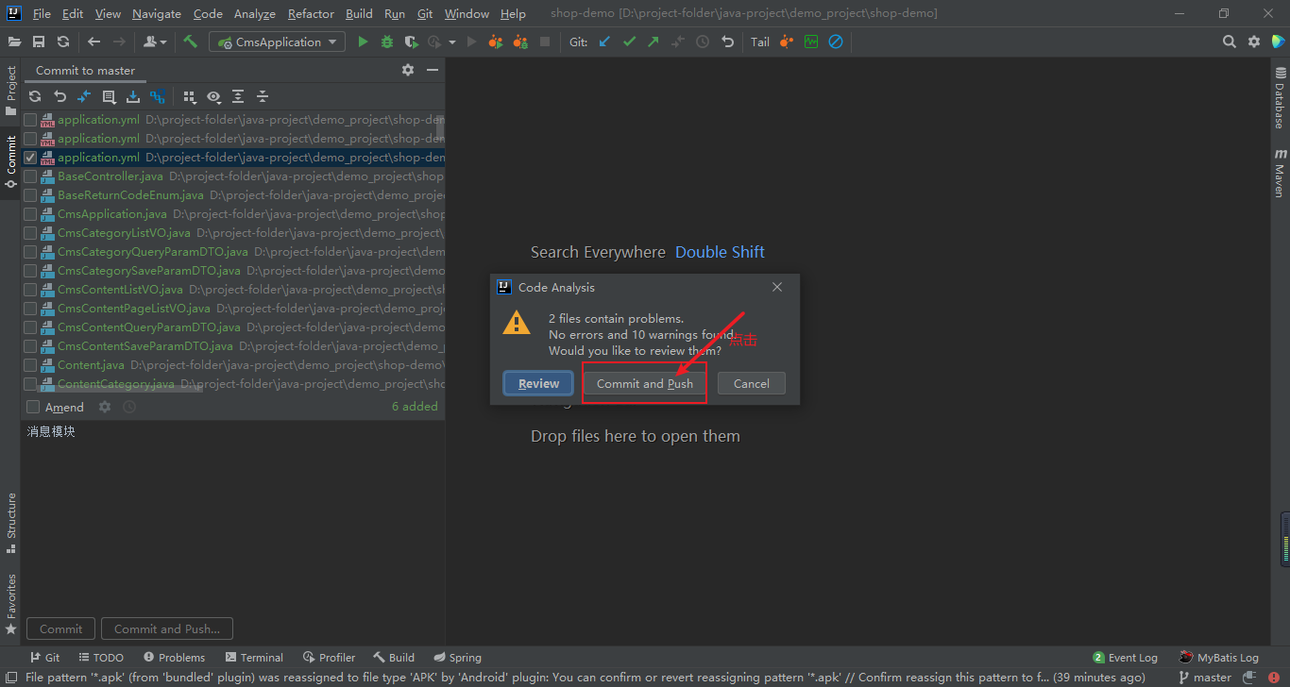The height and width of the screenshot is (687, 1290).
Task: Click the Git Rollback arrow in main toolbar
Action: [727, 42]
